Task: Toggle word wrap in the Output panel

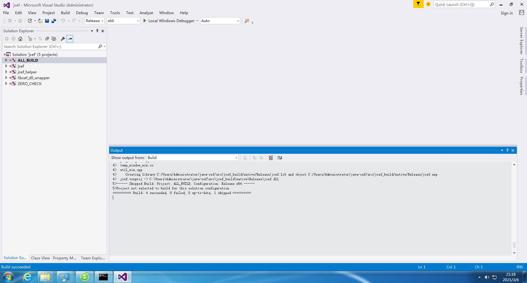Action: (x=279, y=158)
